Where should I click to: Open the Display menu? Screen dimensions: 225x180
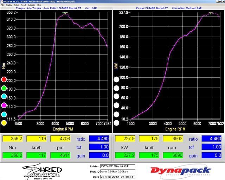click(x=9, y=5)
